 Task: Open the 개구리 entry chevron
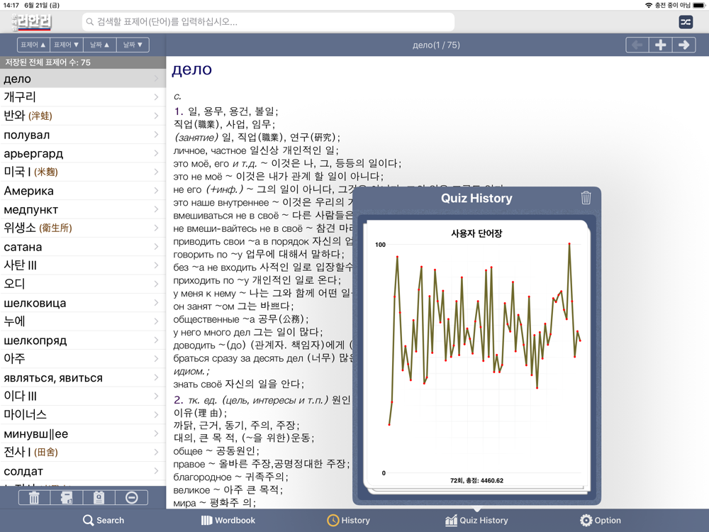[156, 97]
